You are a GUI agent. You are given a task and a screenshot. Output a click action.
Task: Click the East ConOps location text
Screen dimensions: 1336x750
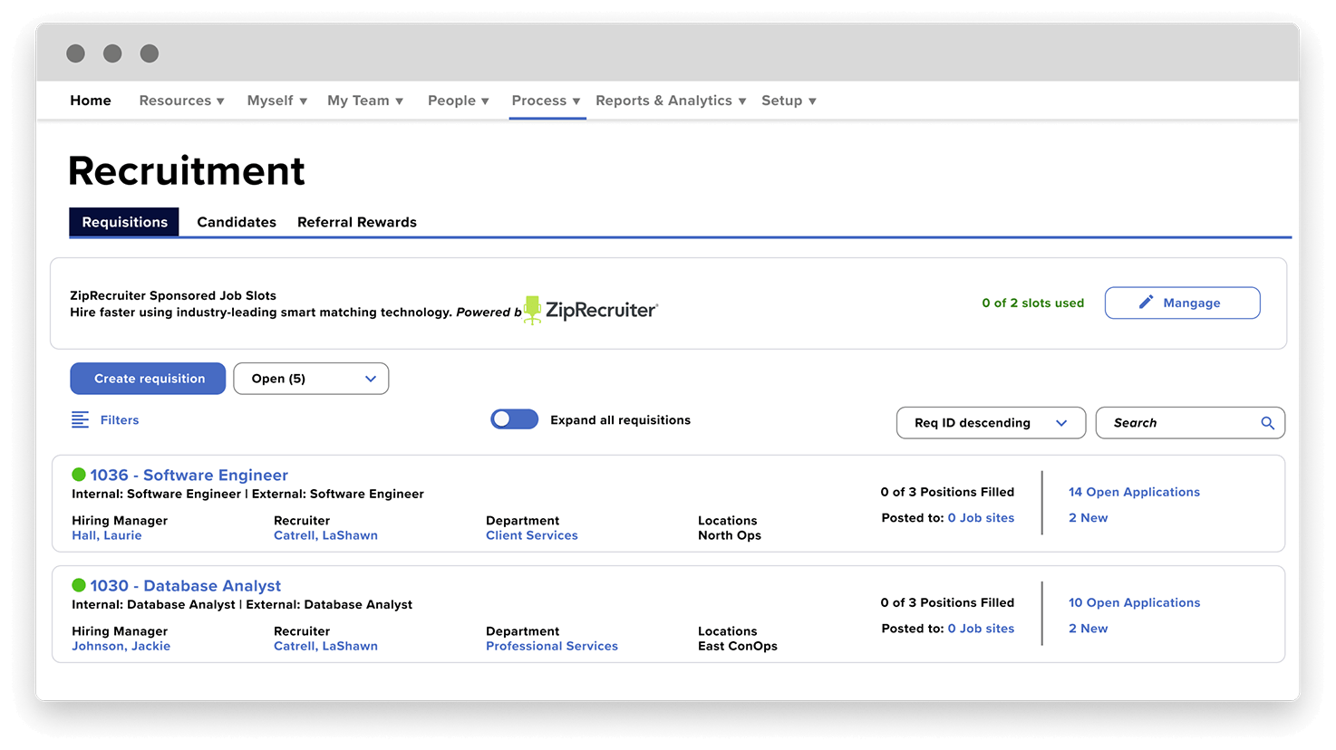[738, 646]
